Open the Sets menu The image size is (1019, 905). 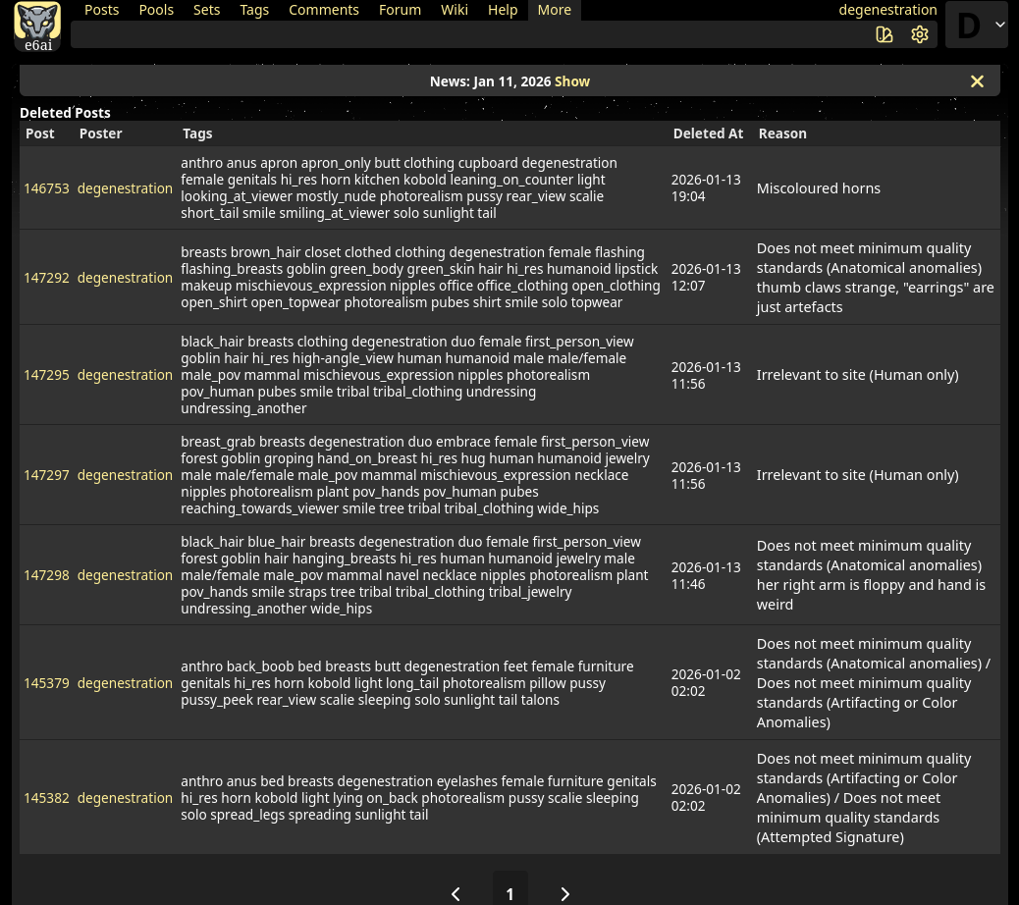[x=207, y=10]
